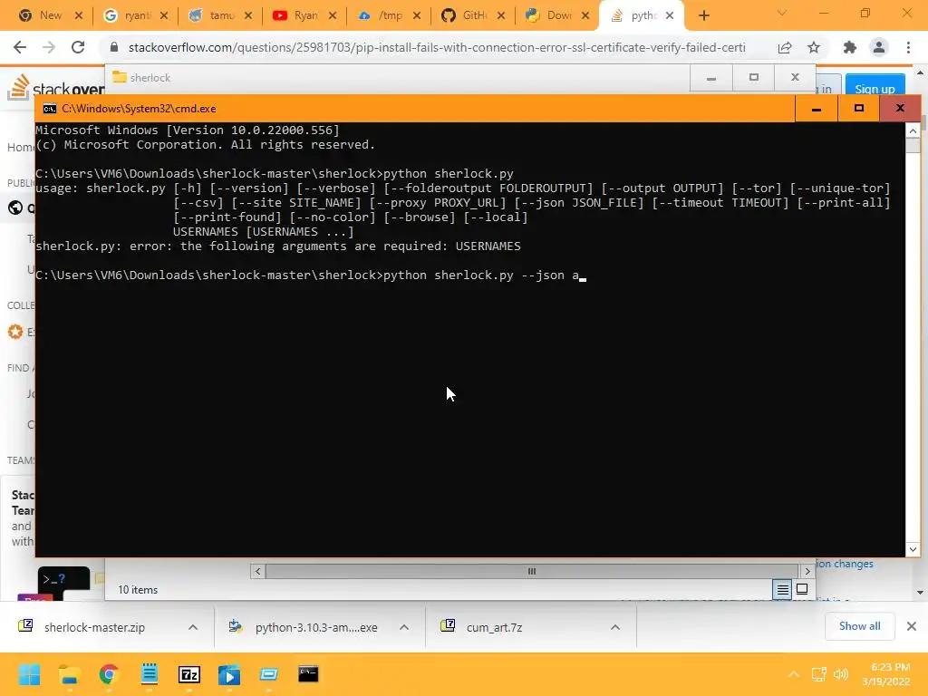Go forward in Chrome history

click(49, 47)
